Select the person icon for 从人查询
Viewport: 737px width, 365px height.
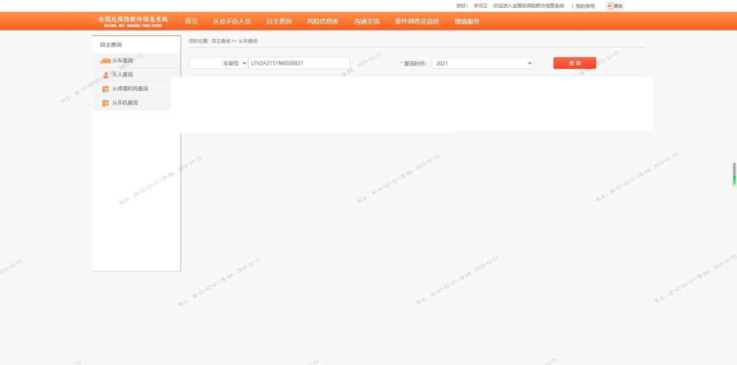click(106, 75)
